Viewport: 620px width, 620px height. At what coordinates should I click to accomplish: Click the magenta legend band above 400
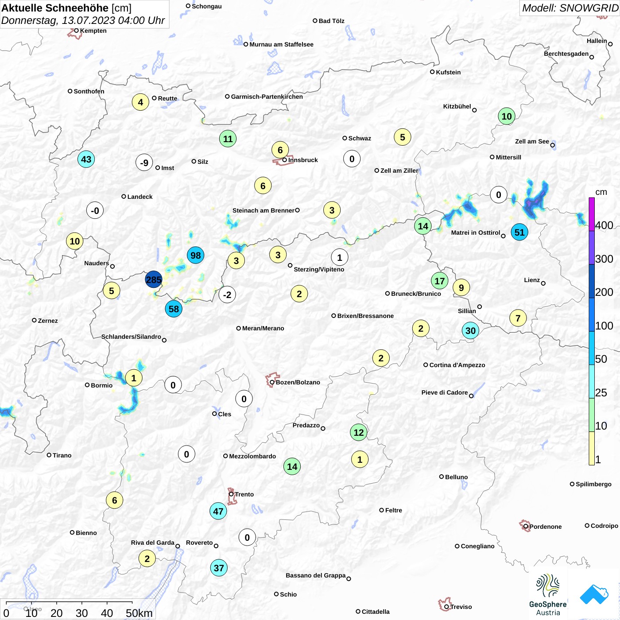click(592, 214)
